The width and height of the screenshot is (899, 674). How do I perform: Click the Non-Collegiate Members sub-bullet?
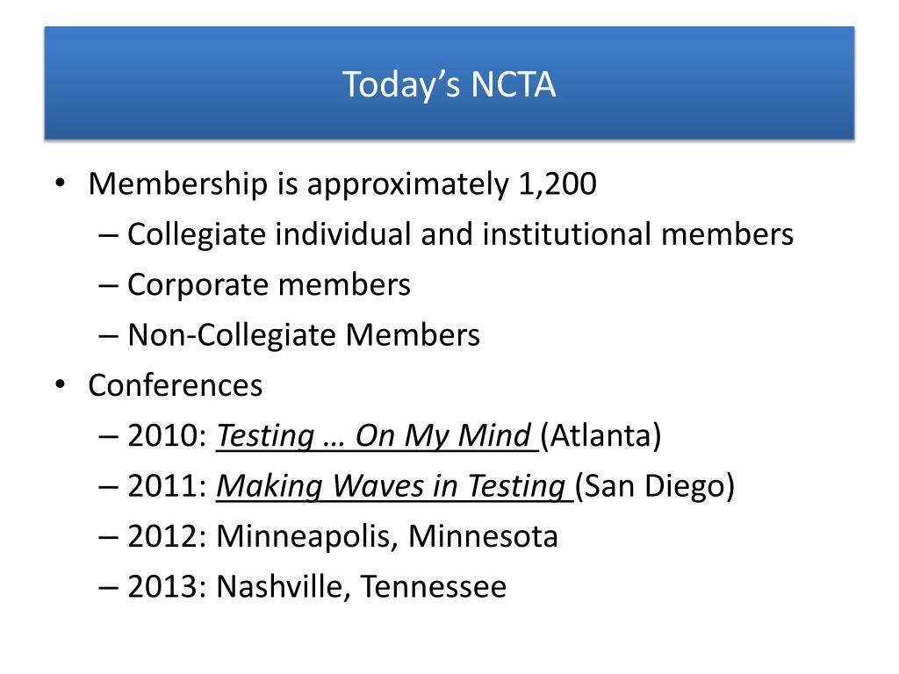303,334
